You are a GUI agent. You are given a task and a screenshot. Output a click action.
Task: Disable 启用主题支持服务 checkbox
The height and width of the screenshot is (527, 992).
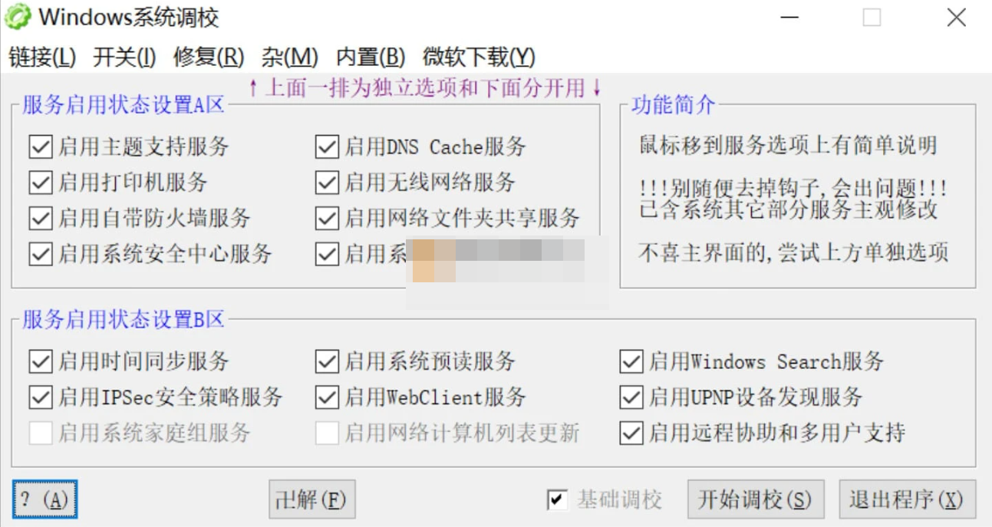pyautogui.click(x=40, y=147)
